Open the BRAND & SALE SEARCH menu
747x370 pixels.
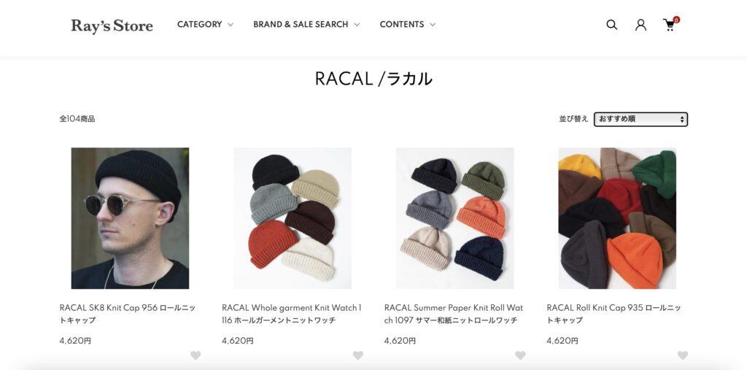click(306, 24)
